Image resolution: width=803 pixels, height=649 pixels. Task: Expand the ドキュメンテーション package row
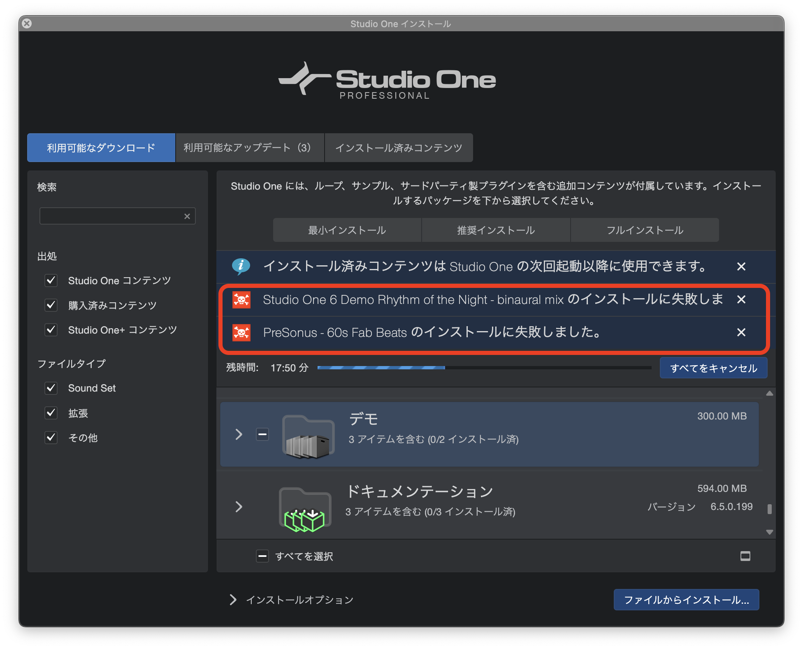click(x=239, y=507)
